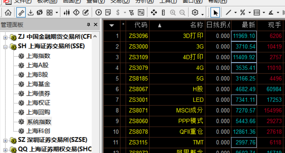Click the news list document icon
Screen dimensions: 285x153
point(108,13)
